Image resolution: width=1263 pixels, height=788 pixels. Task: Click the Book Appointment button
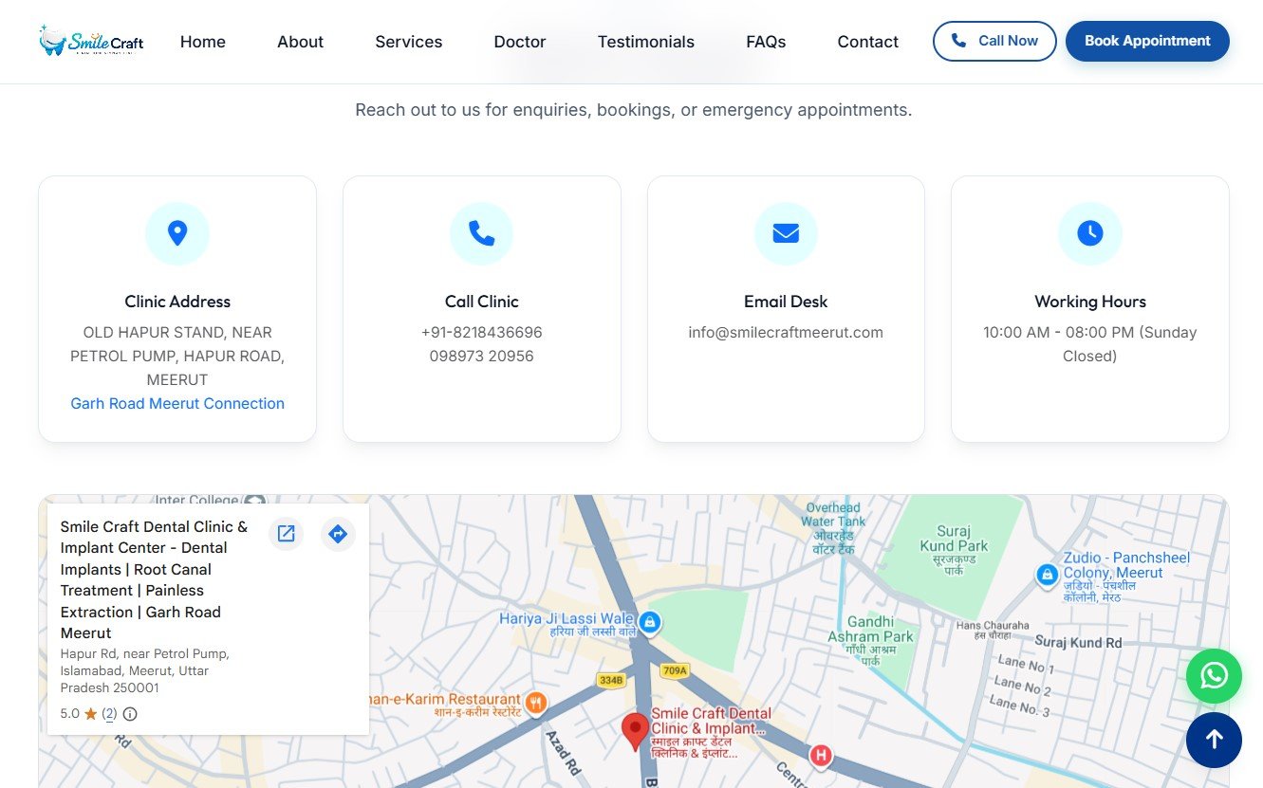pyautogui.click(x=1147, y=41)
